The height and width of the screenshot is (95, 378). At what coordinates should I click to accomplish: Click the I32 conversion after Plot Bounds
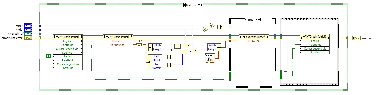(x=139, y=45)
